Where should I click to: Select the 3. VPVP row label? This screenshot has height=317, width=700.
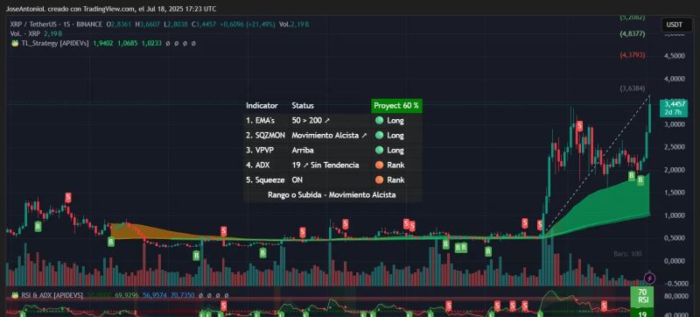(260, 150)
